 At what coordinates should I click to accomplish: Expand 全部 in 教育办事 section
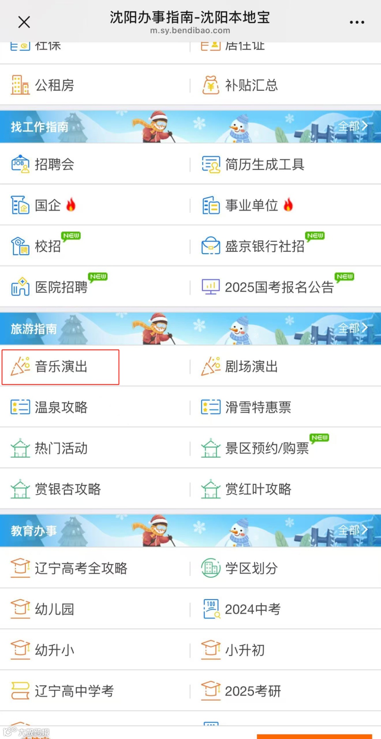click(x=353, y=530)
